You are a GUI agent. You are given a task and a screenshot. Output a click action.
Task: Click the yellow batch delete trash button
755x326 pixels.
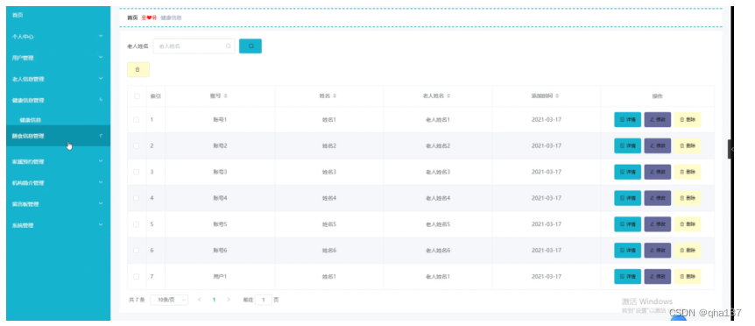tap(138, 69)
